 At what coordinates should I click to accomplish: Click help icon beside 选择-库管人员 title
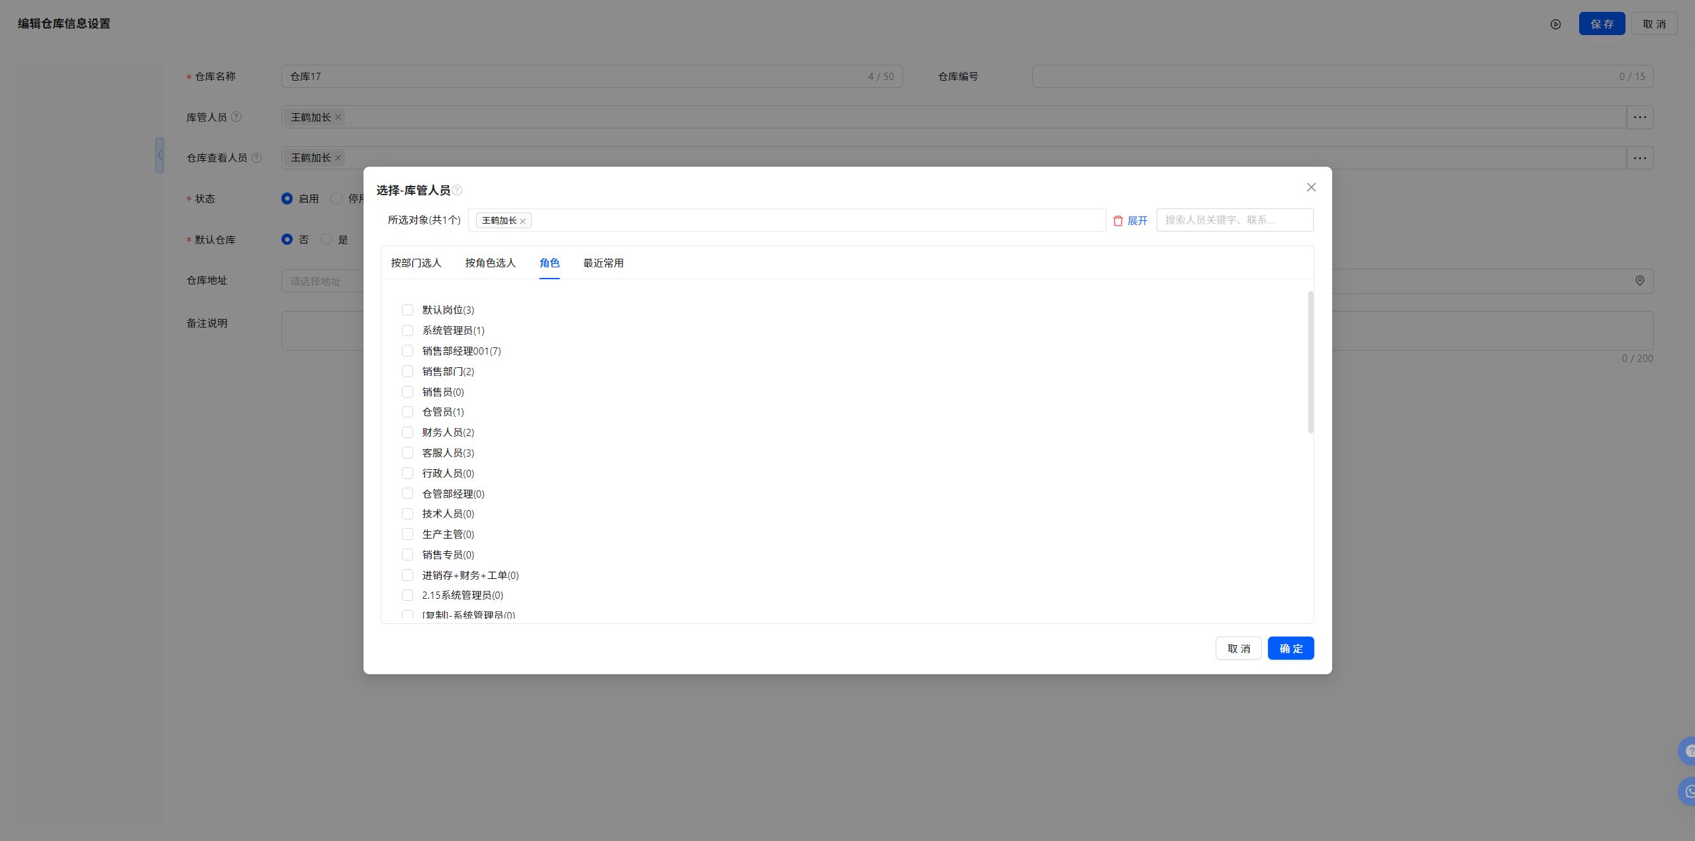(x=458, y=191)
